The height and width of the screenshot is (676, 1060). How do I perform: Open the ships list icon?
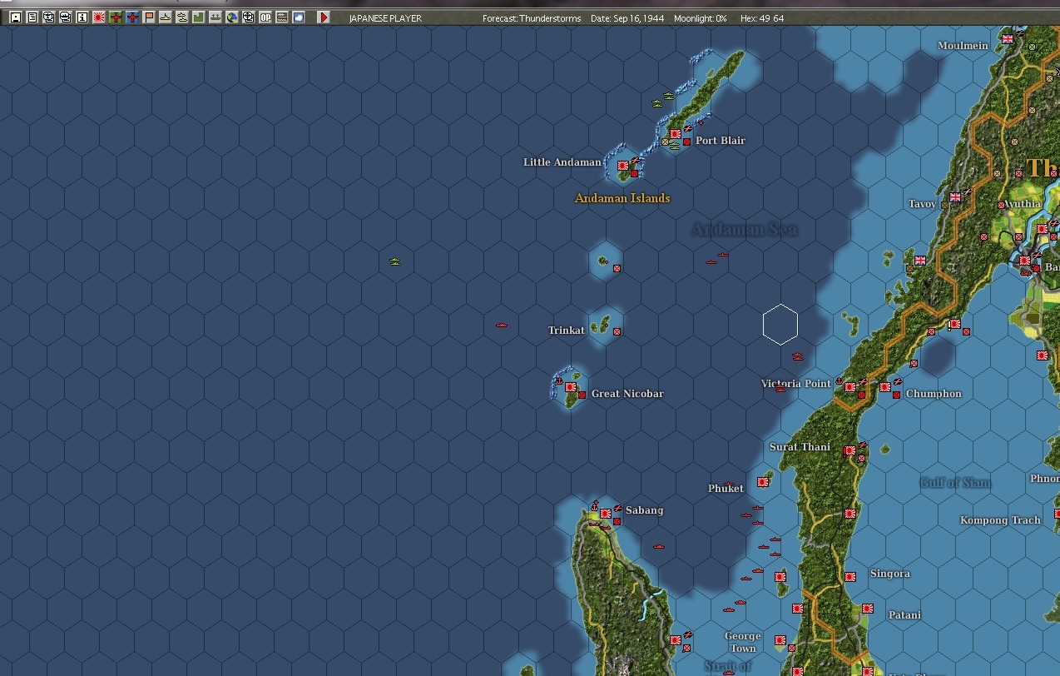click(x=65, y=17)
